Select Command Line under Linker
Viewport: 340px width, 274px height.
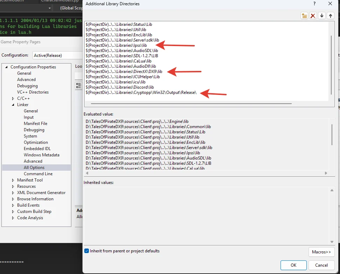coord(38,174)
